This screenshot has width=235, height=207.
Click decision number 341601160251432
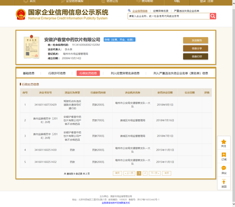point(45,162)
